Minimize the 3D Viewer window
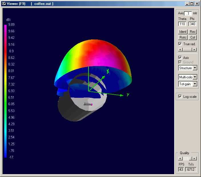 click(x=187, y=4)
